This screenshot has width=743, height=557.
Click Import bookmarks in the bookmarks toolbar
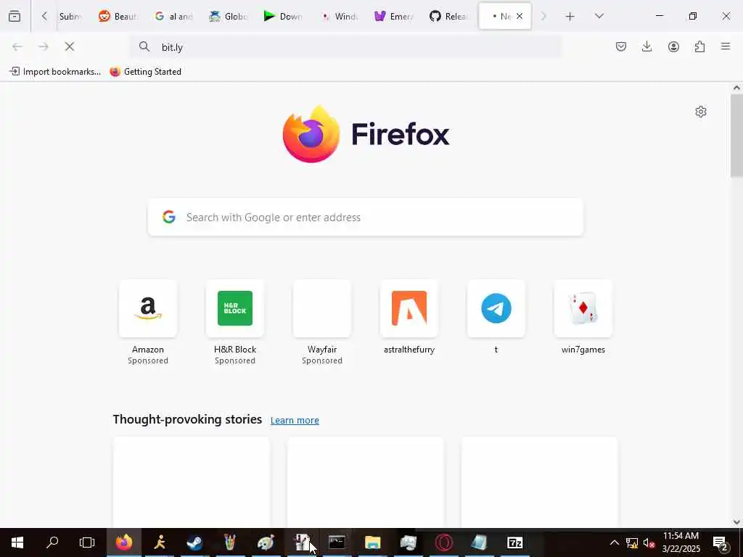point(55,72)
